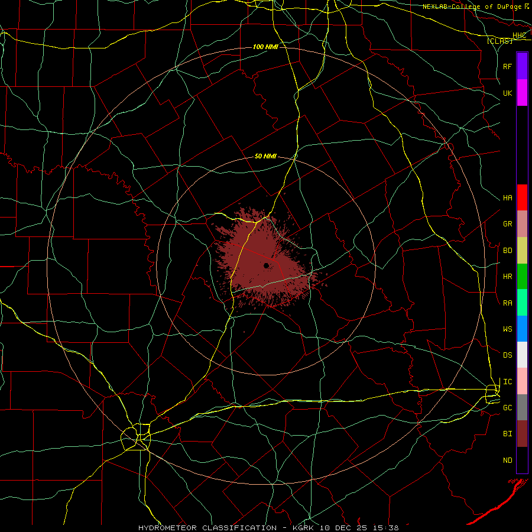Pick the light green RA swatch
This screenshot has width=532, height=532.
tap(522, 303)
